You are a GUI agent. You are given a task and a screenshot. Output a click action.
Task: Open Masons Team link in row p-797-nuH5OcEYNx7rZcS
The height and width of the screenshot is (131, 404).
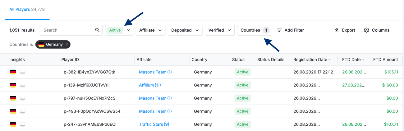pos(155,98)
